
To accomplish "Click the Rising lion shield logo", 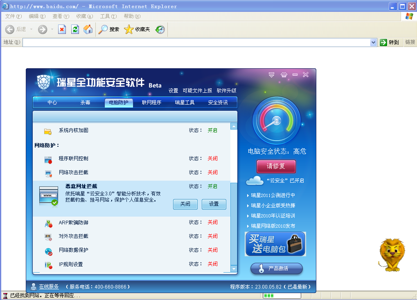I will point(44,82).
